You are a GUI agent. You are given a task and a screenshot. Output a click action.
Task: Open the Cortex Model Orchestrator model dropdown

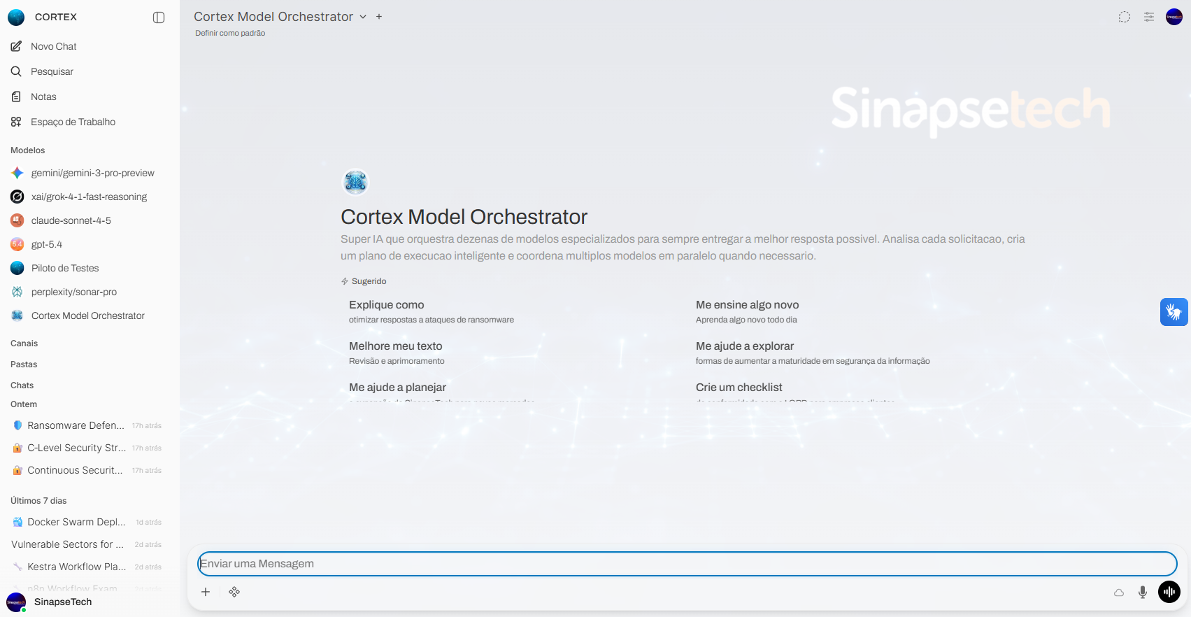[x=363, y=17]
